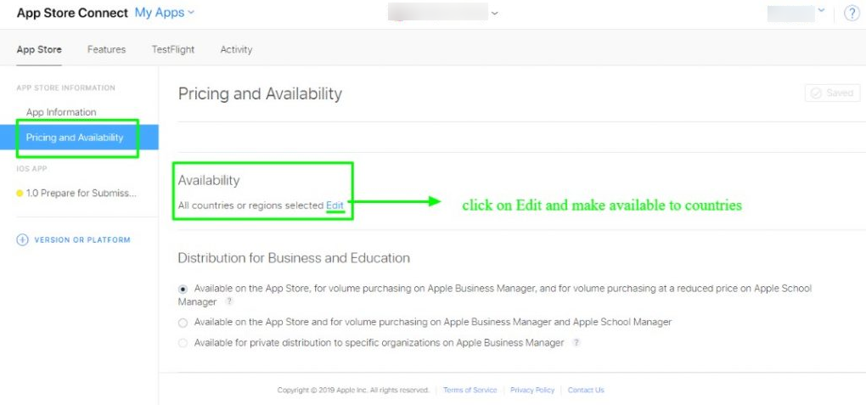This screenshot has height=405, width=866.
Task: Click the yellow status dot for version 1.0
Action: click(20, 194)
